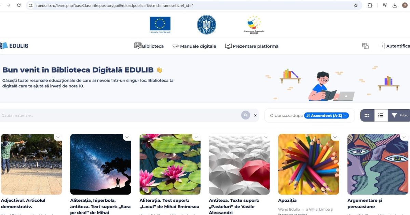Click the Uniunea Europeana flag logo
410x215 pixels.
click(x=160, y=25)
